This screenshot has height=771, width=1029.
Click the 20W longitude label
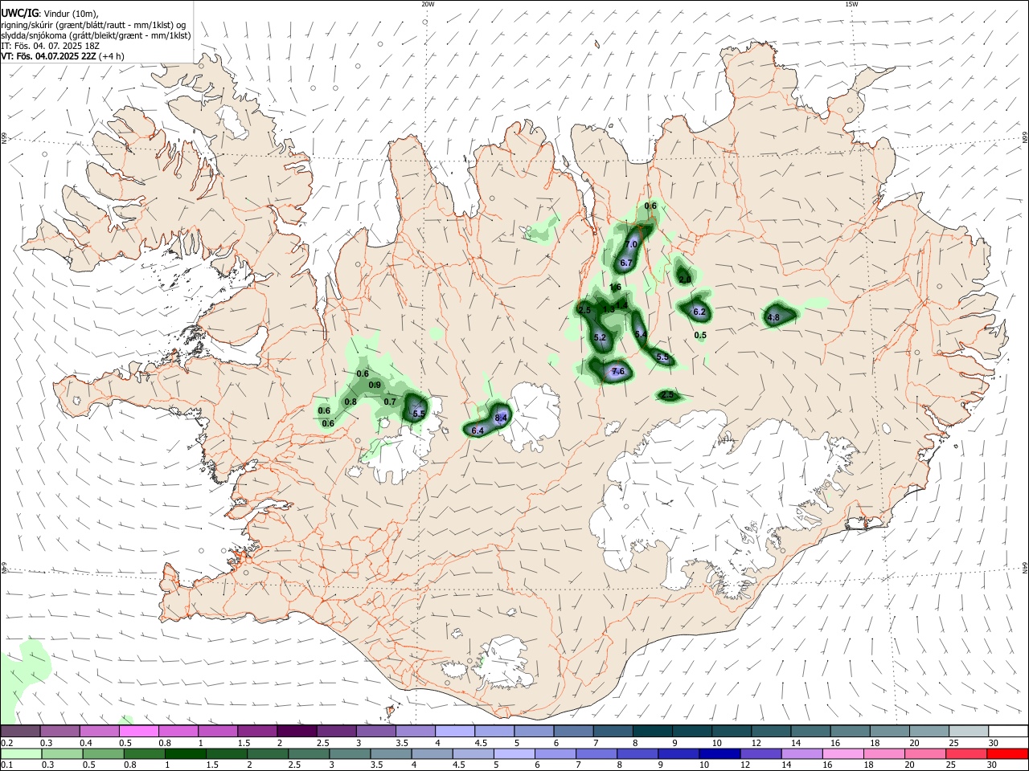pos(428,4)
